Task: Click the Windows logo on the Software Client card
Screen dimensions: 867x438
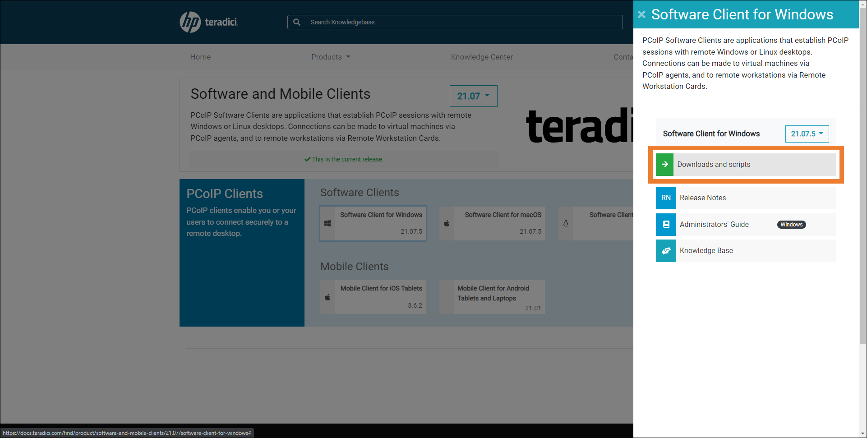Action: pos(327,223)
